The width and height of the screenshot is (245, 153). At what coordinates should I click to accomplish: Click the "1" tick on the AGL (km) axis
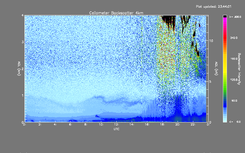tap(23, 95)
